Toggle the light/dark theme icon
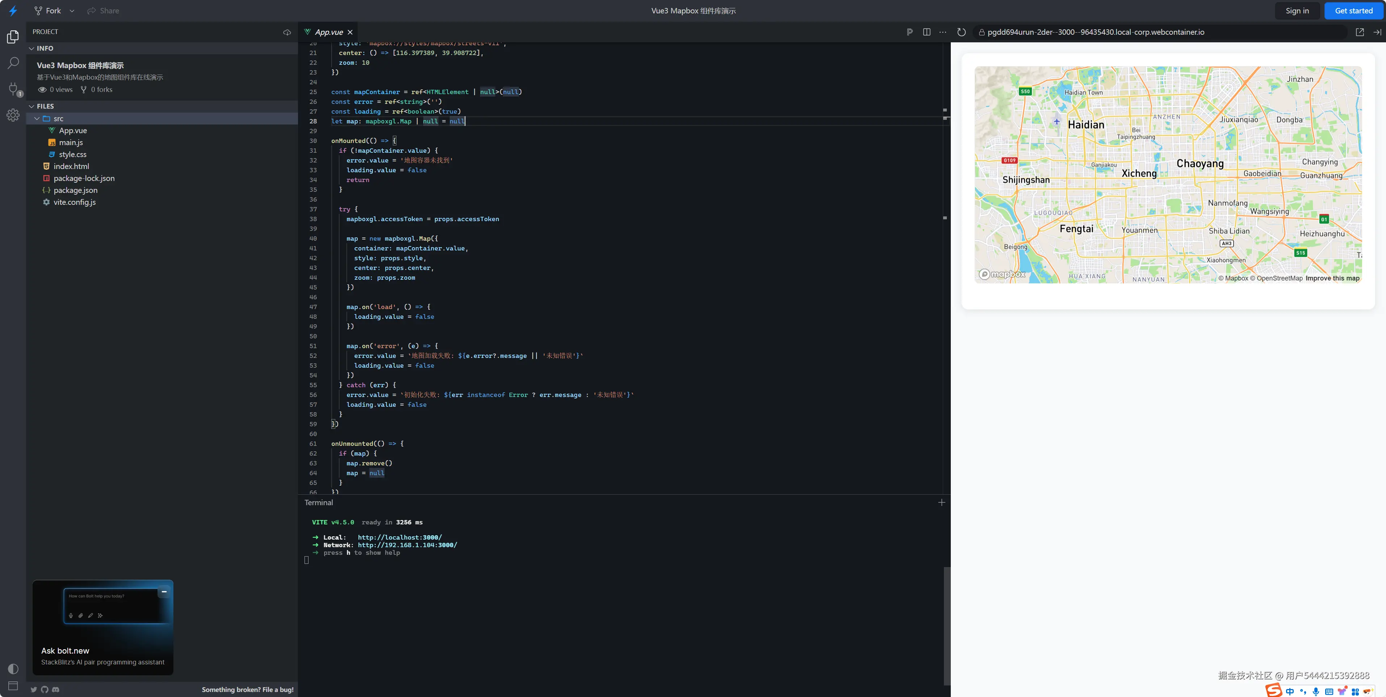The image size is (1386, 697). (x=13, y=668)
